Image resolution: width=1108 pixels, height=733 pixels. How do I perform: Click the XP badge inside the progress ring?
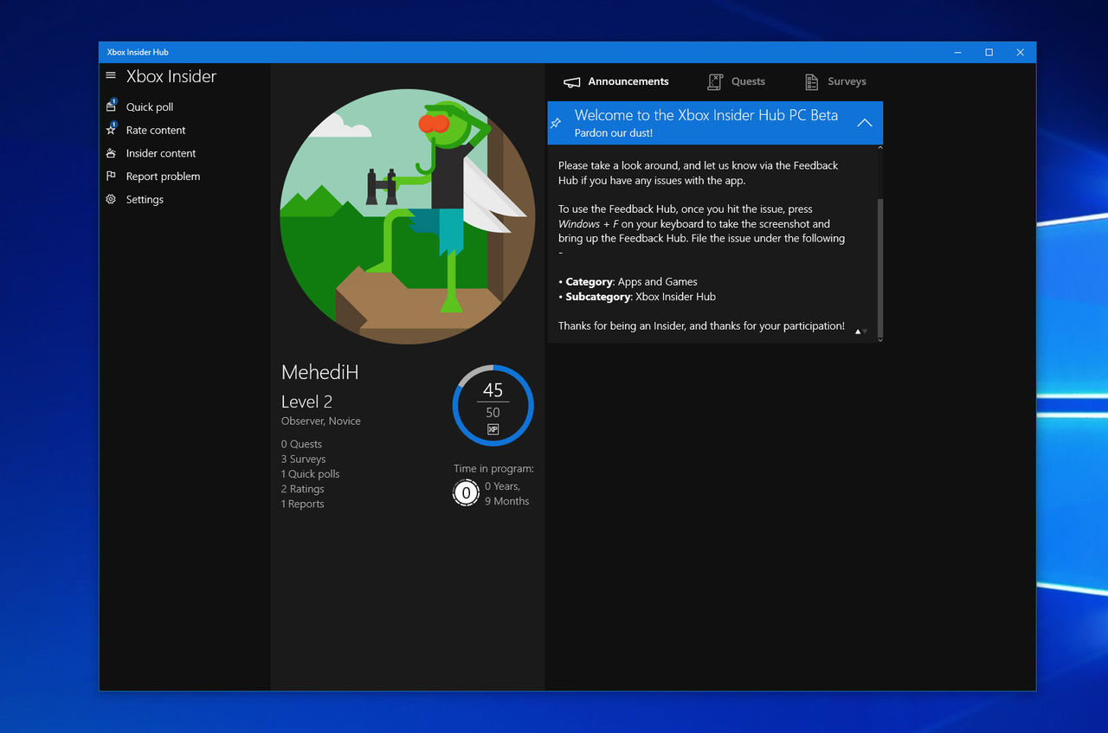click(x=493, y=428)
